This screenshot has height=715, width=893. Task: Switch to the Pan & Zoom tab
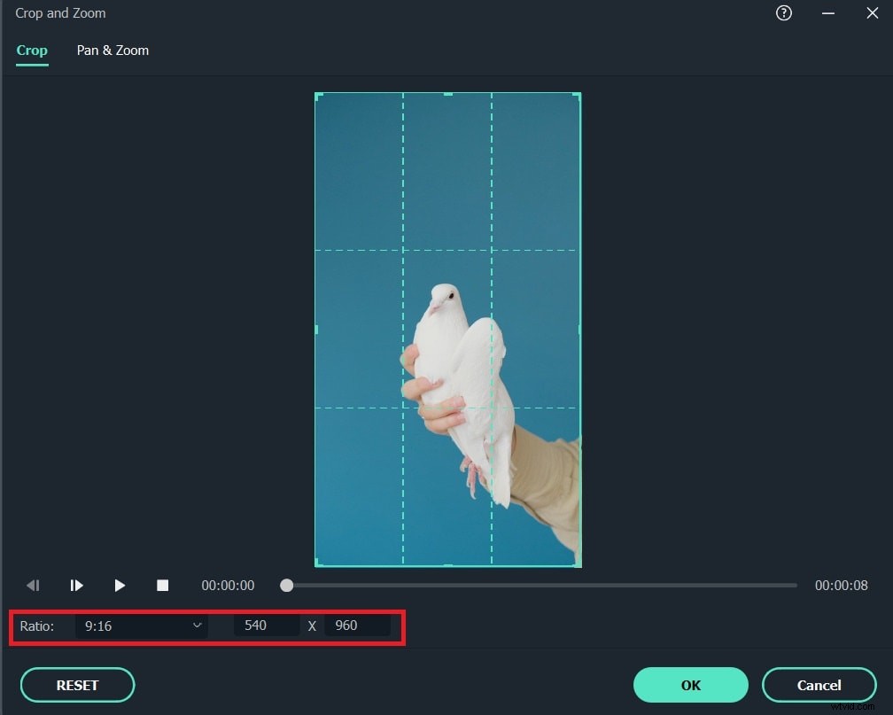(113, 51)
